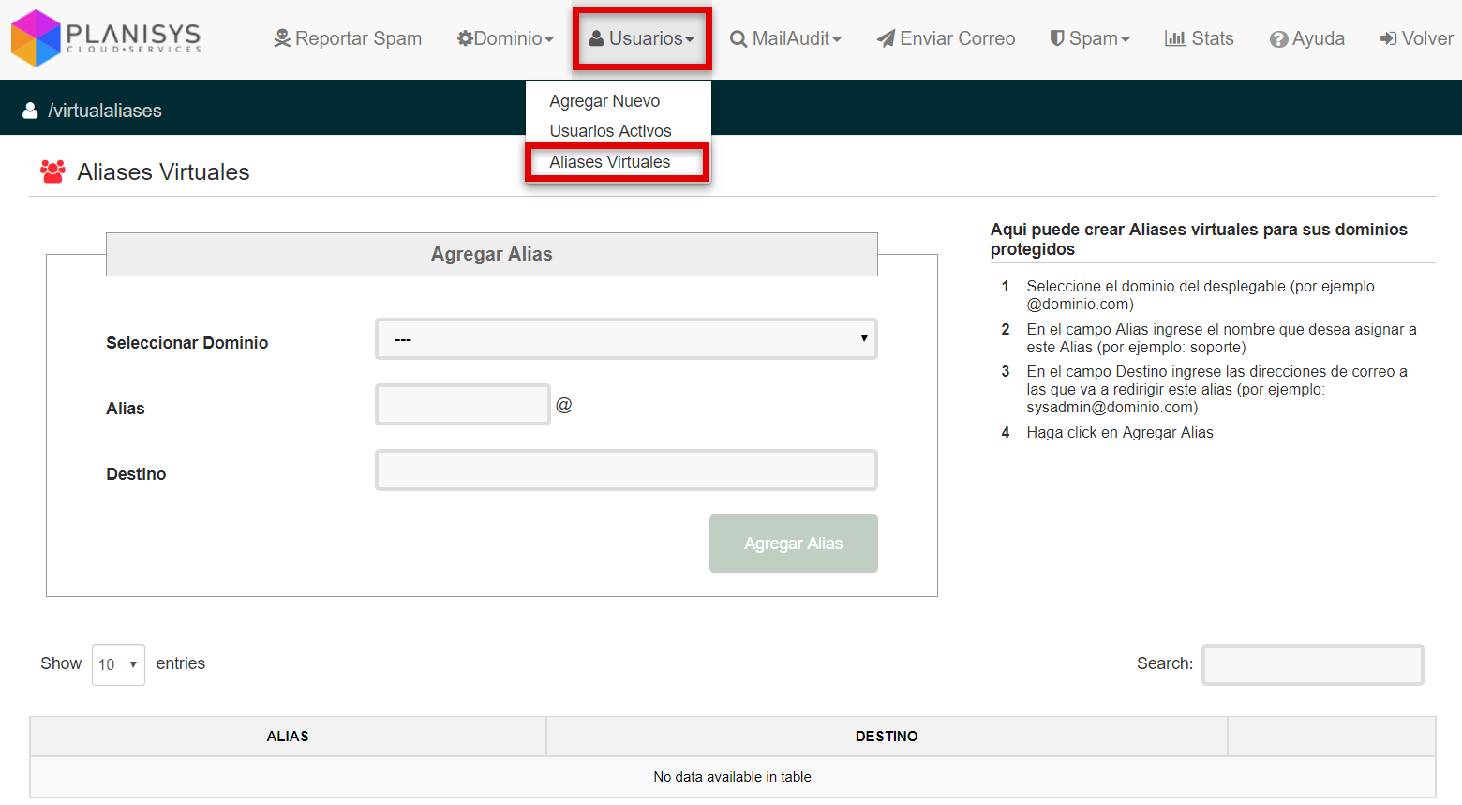Go to Enviar Correo
Viewport: 1462px width, 805px height.
click(946, 38)
